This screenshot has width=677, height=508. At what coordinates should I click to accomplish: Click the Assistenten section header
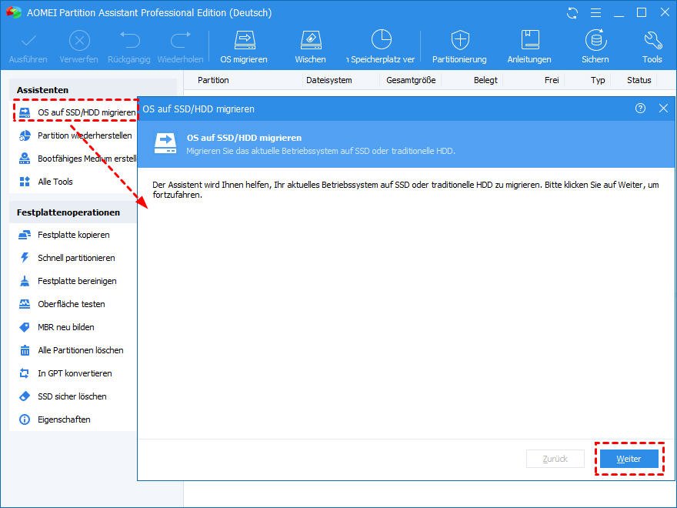(x=43, y=90)
